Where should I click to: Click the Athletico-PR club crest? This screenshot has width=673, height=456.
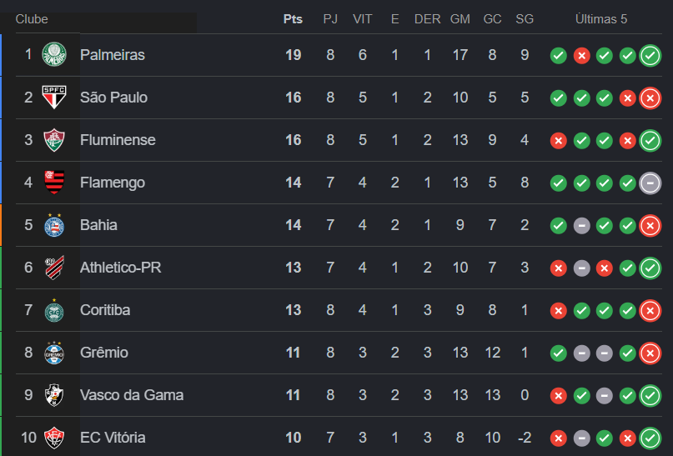[x=54, y=268]
